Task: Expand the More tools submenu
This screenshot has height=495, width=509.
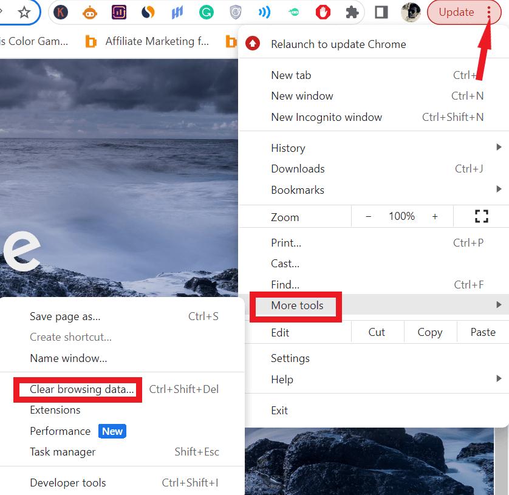Action: (x=374, y=305)
